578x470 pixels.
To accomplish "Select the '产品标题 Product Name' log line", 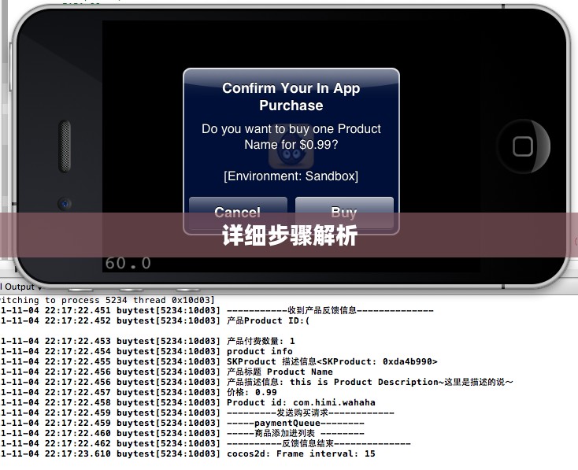I will 166,372.
